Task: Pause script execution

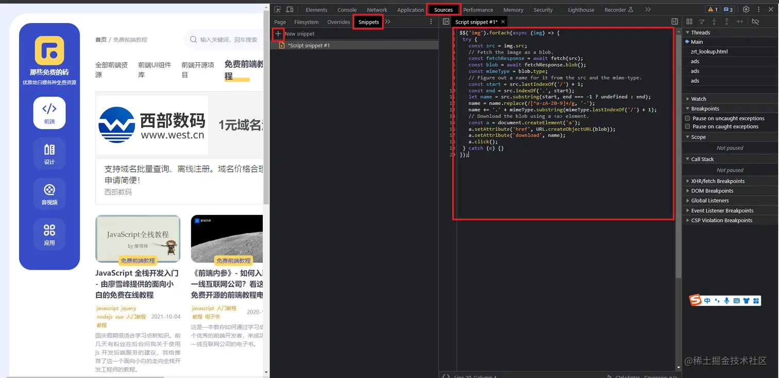Action: coord(689,22)
